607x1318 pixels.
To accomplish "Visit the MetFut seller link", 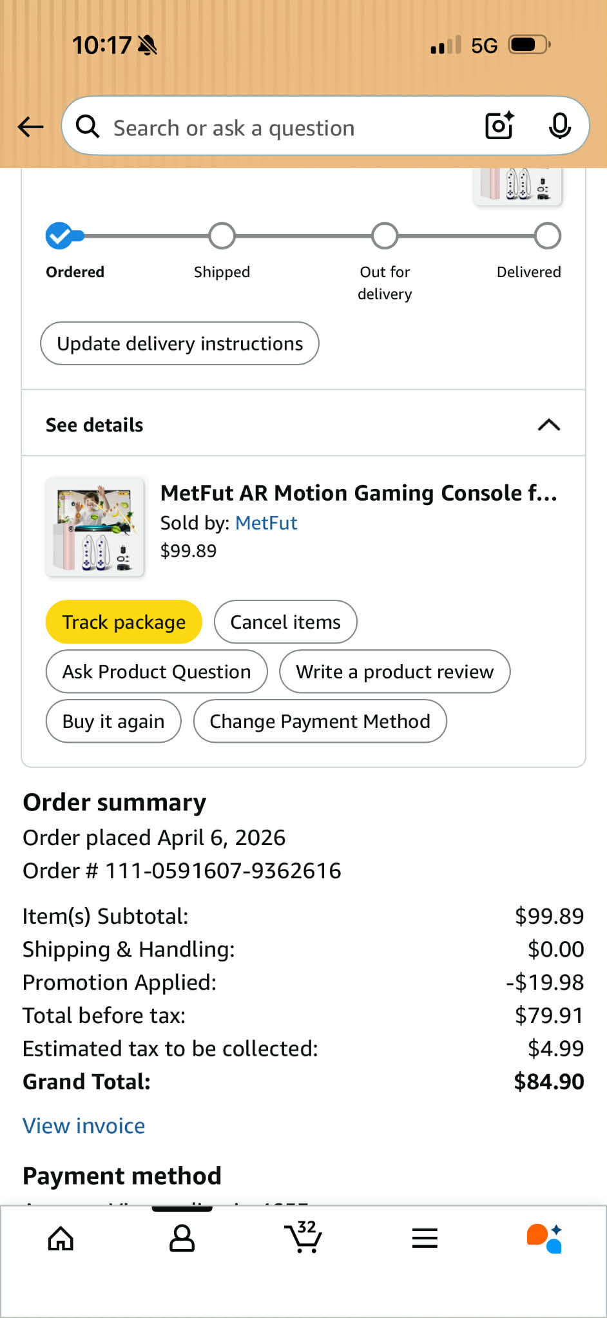I will click(x=266, y=522).
